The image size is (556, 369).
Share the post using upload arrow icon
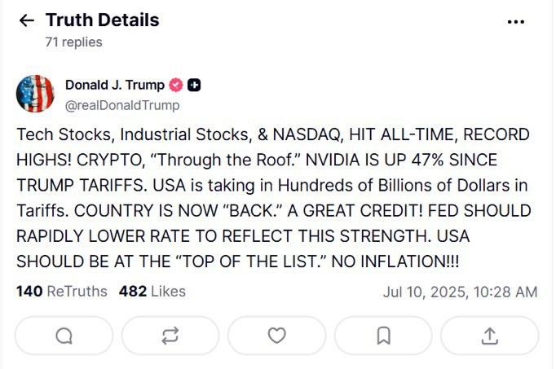(490, 336)
